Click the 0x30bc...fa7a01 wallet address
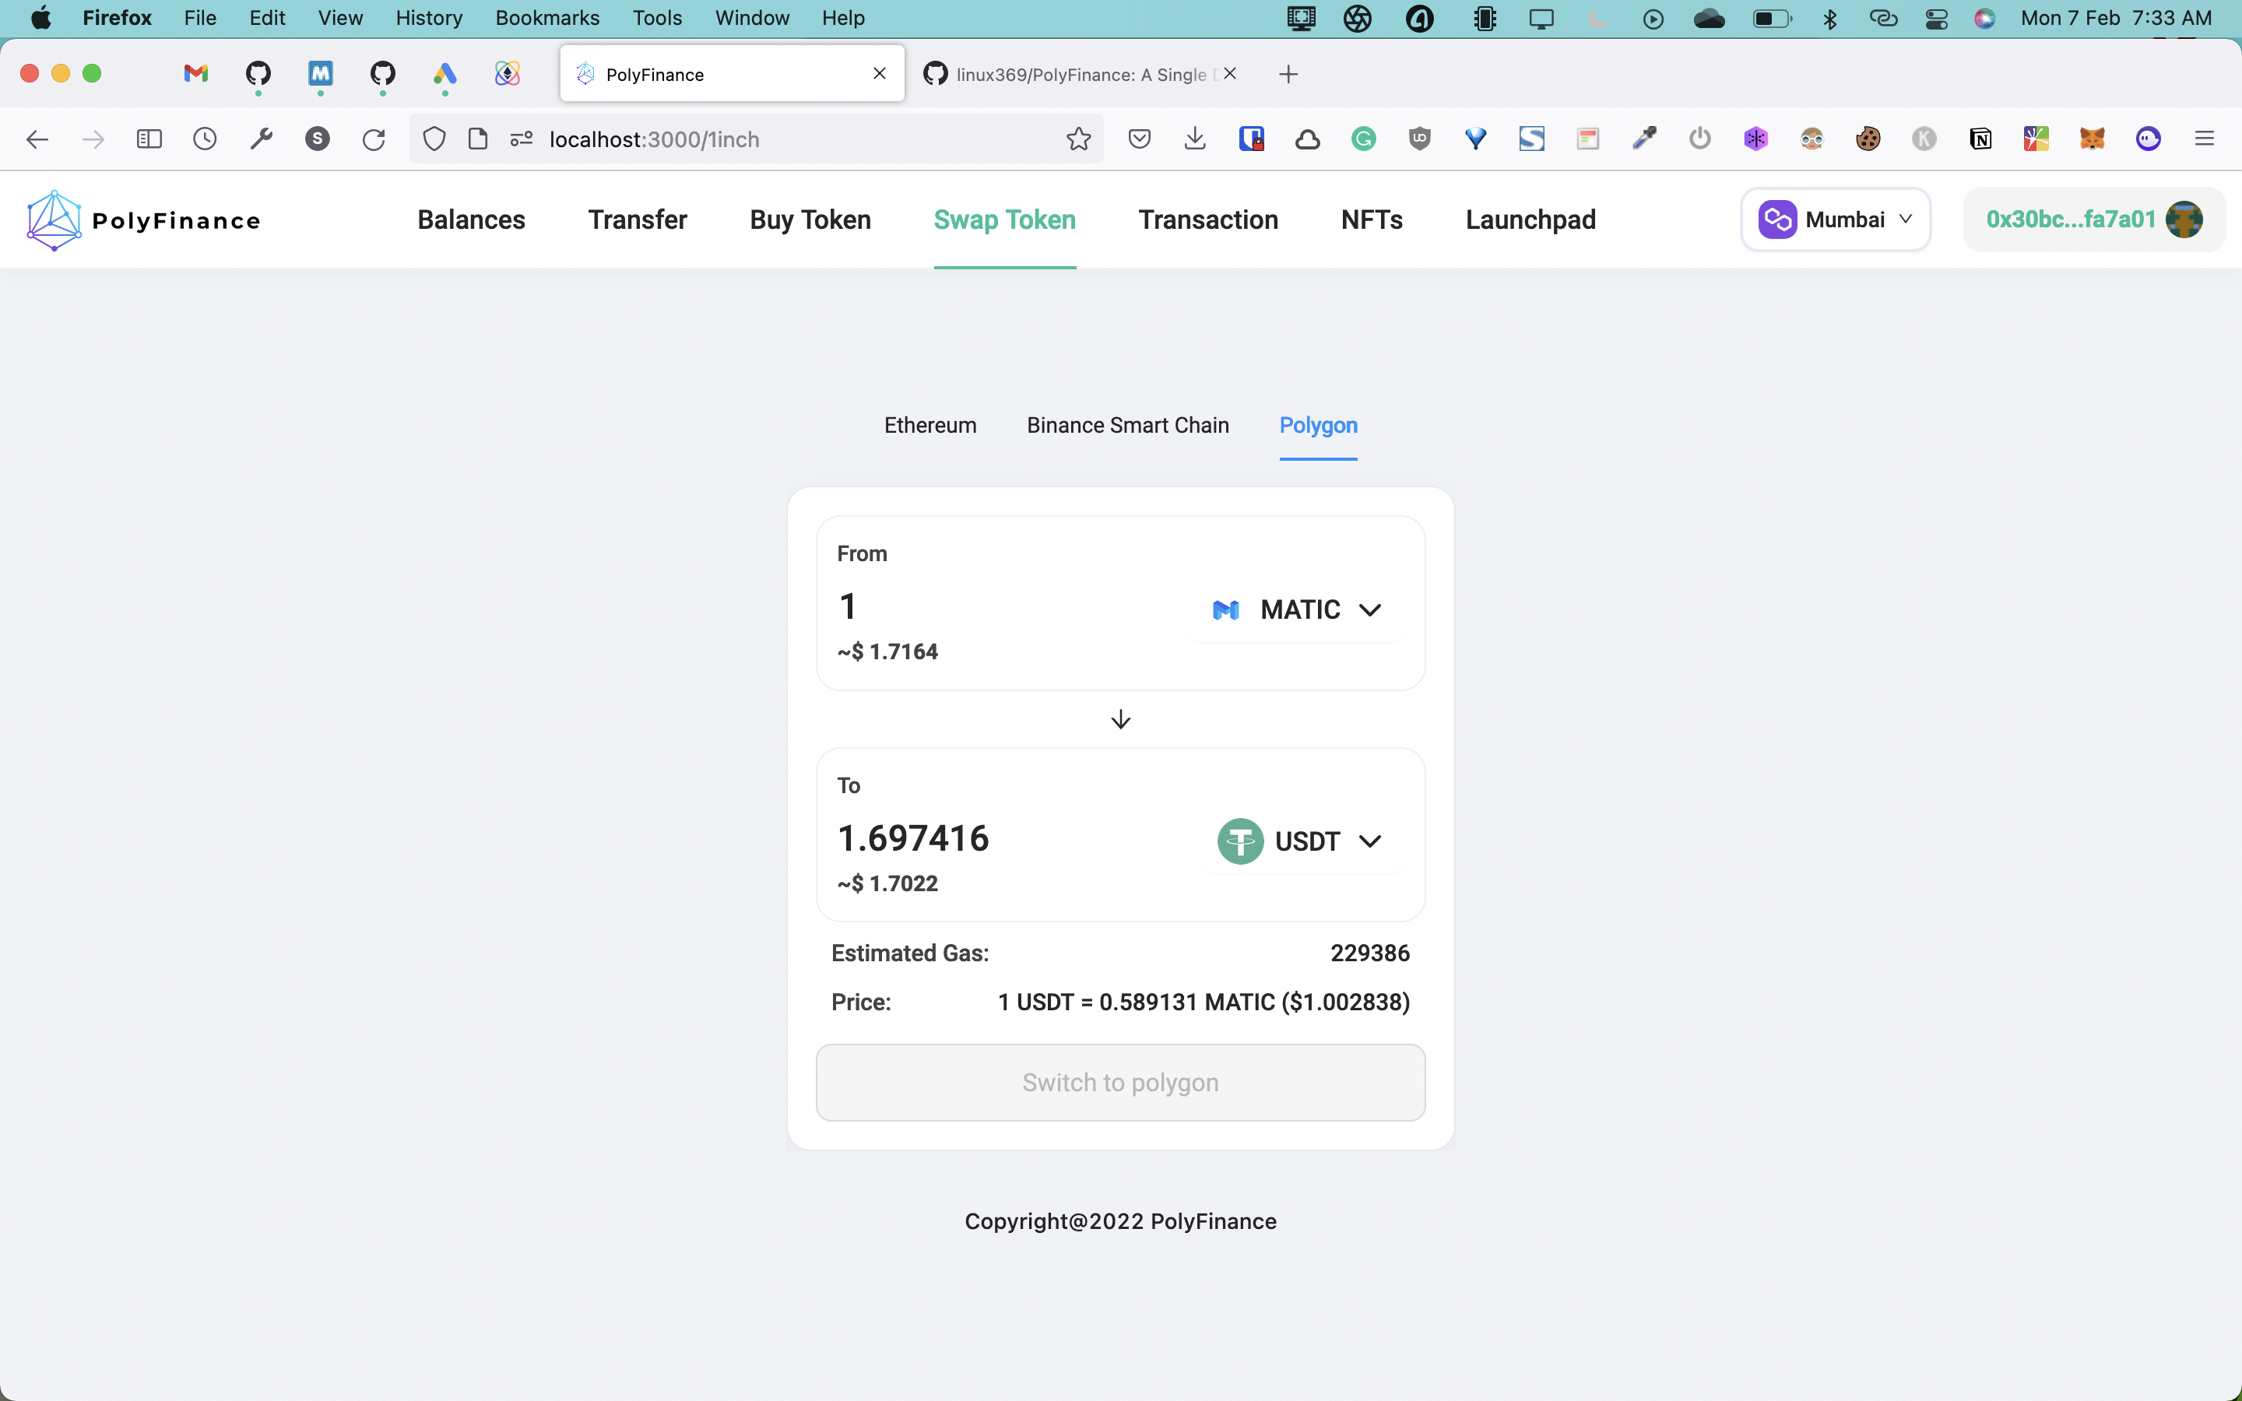The image size is (2242, 1401). (2071, 219)
